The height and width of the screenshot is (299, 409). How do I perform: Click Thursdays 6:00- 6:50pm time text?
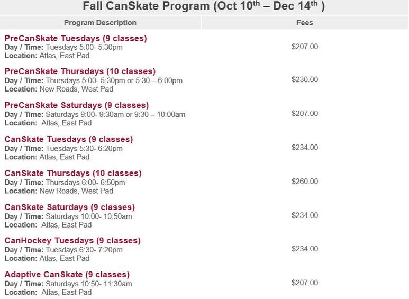(x=85, y=183)
